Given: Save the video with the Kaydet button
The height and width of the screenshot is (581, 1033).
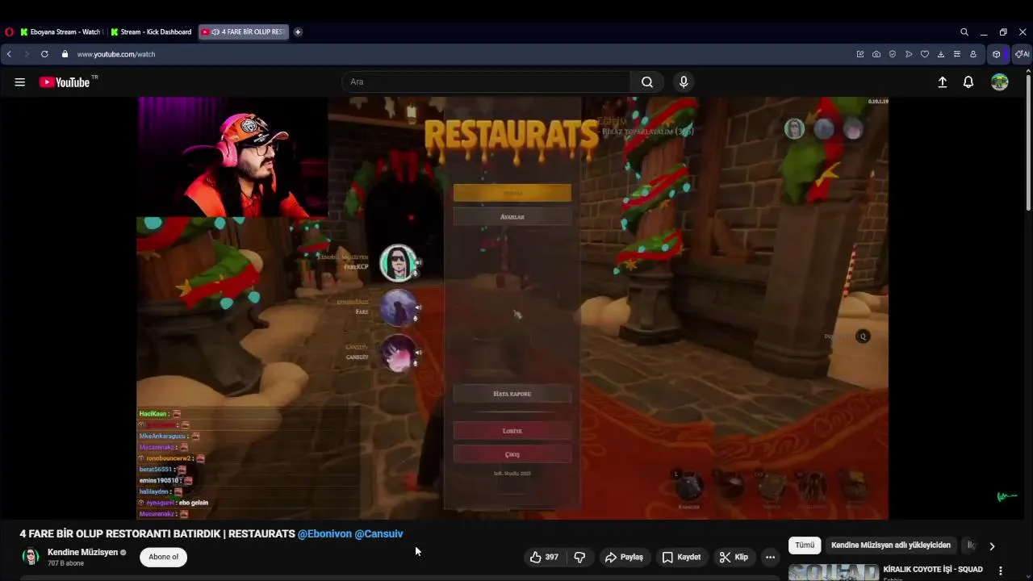Looking at the screenshot, I should (x=682, y=557).
